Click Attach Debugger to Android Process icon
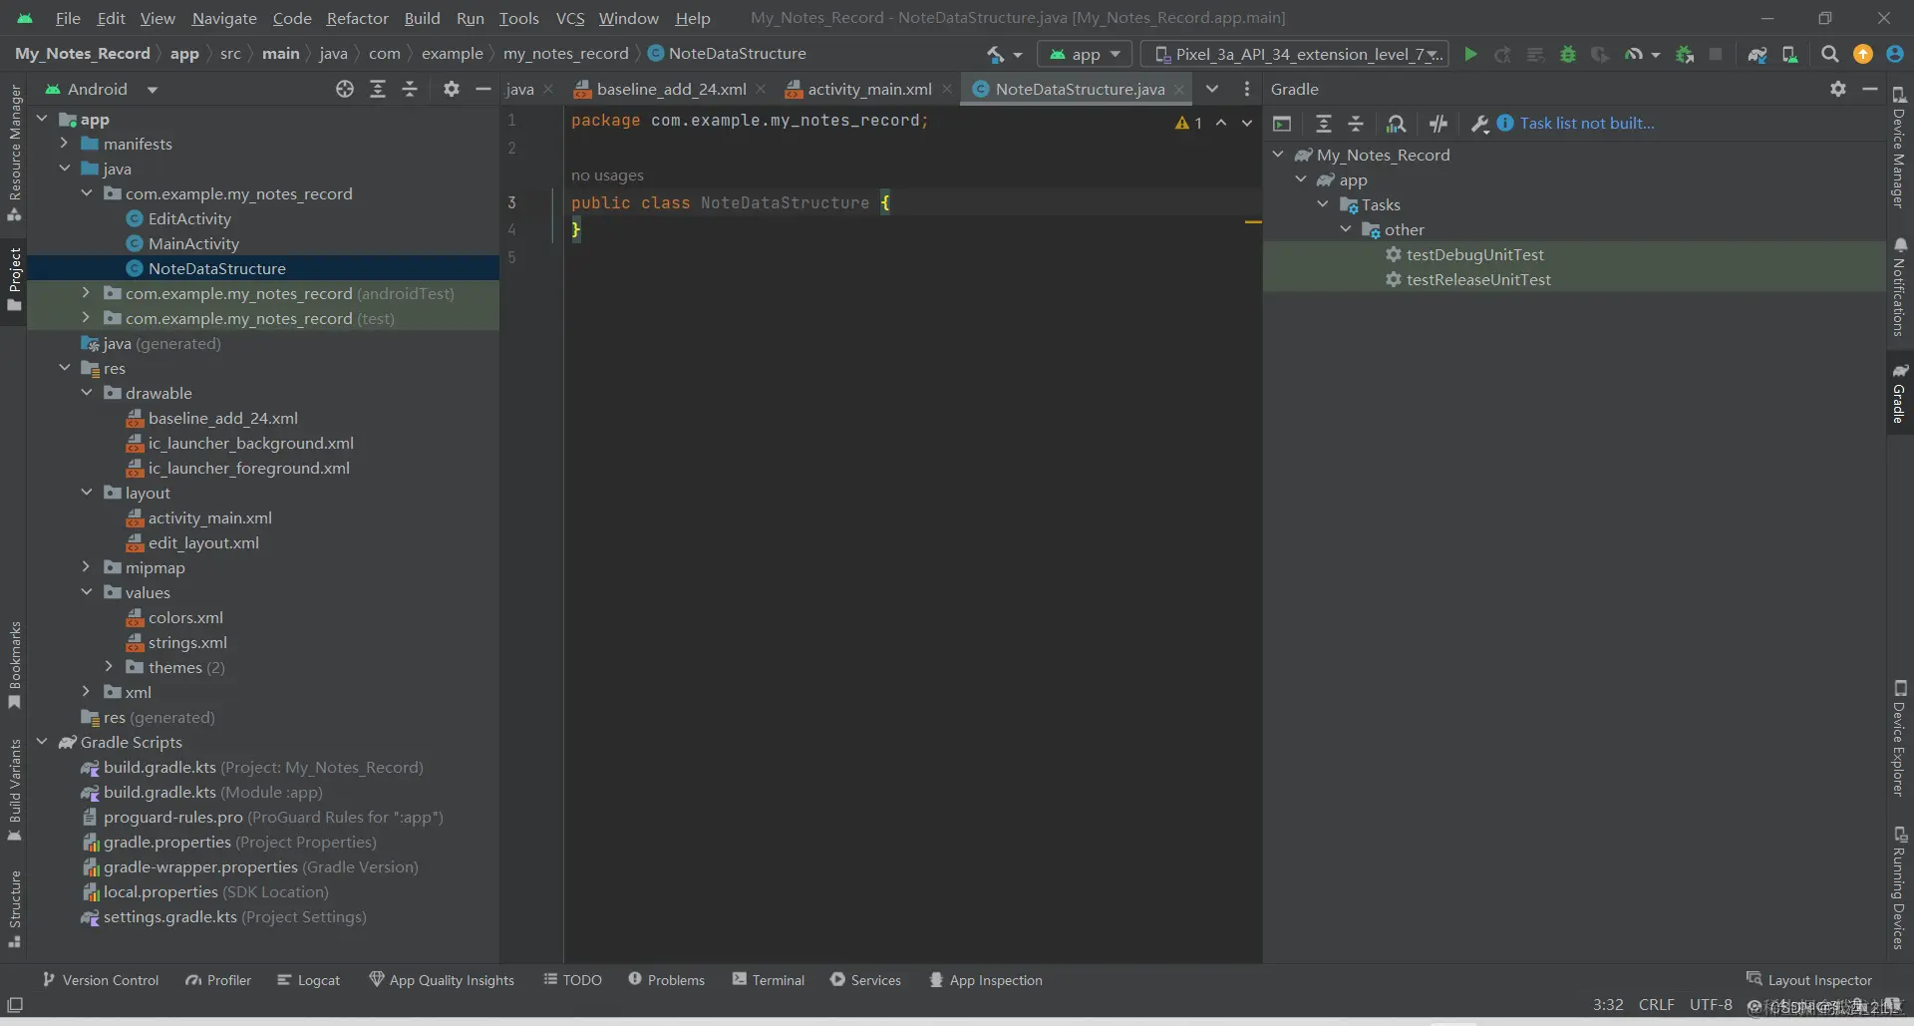 (1685, 54)
